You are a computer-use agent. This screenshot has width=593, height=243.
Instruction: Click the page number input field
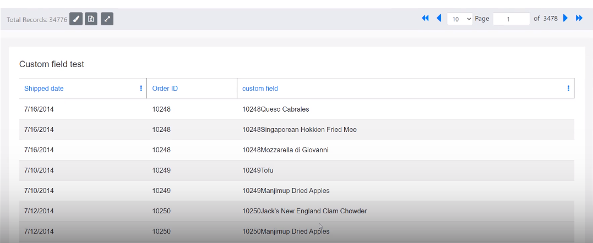(x=512, y=19)
